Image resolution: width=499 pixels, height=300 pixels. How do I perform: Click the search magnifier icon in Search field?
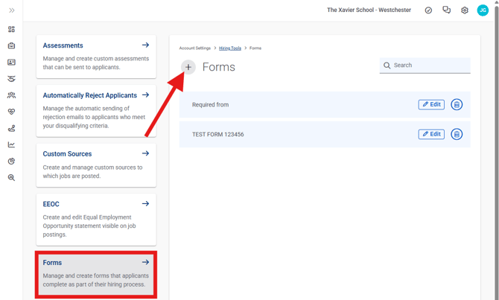point(387,66)
